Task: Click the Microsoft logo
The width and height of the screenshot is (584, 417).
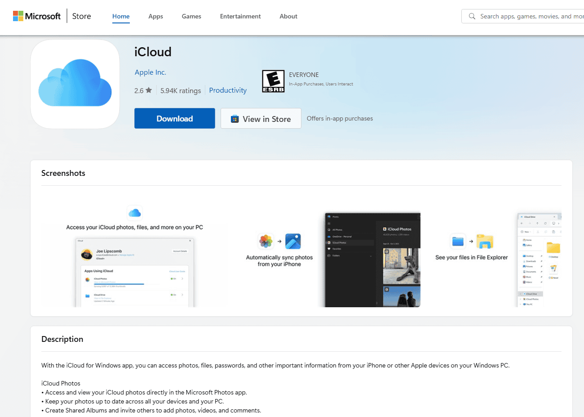Action: pos(37,16)
